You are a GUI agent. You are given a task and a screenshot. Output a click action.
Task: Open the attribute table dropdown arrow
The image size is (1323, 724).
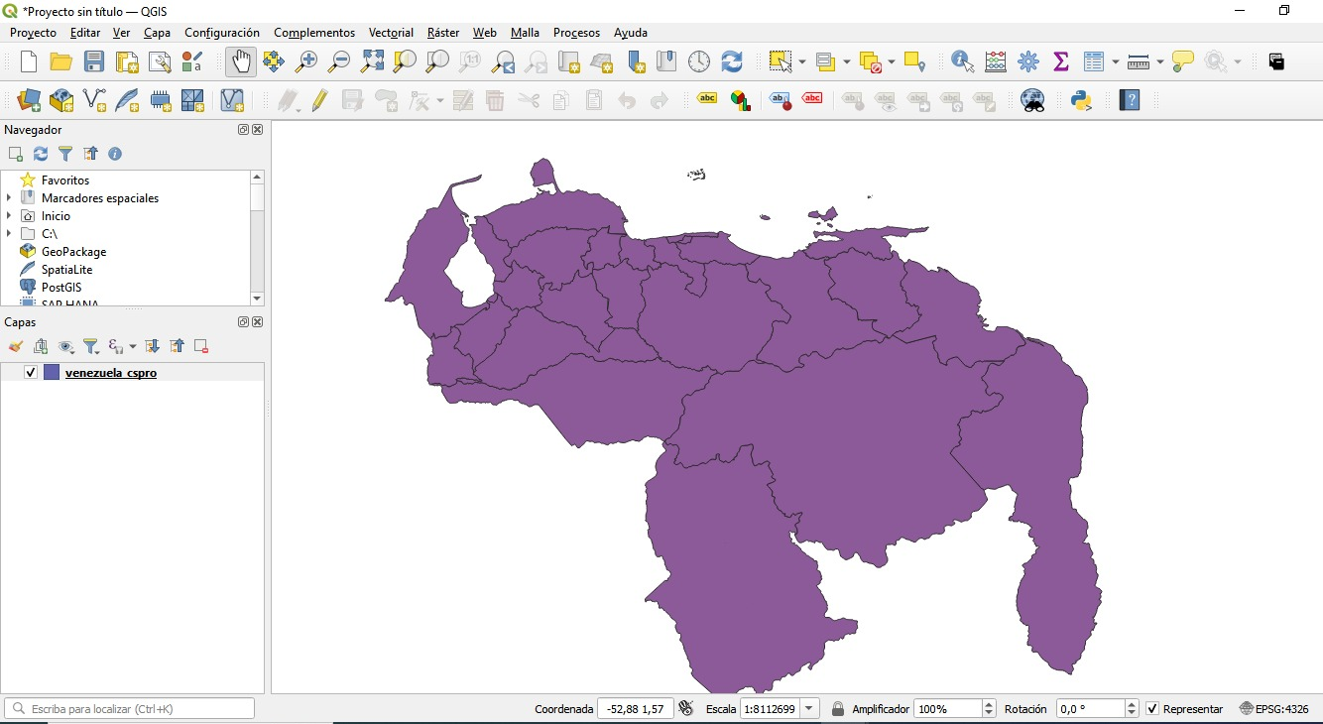coord(1116,62)
